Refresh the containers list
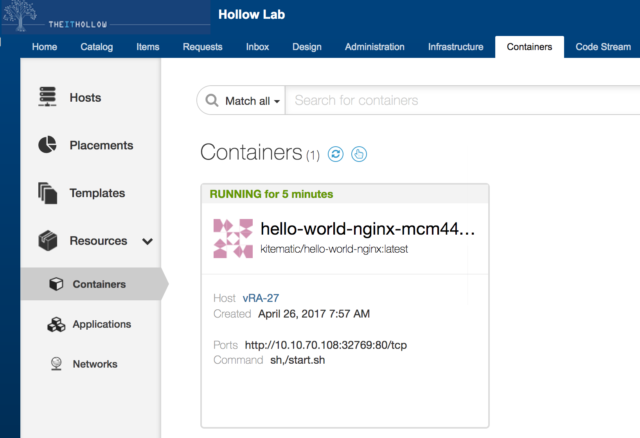The image size is (640, 438). tap(335, 154)
